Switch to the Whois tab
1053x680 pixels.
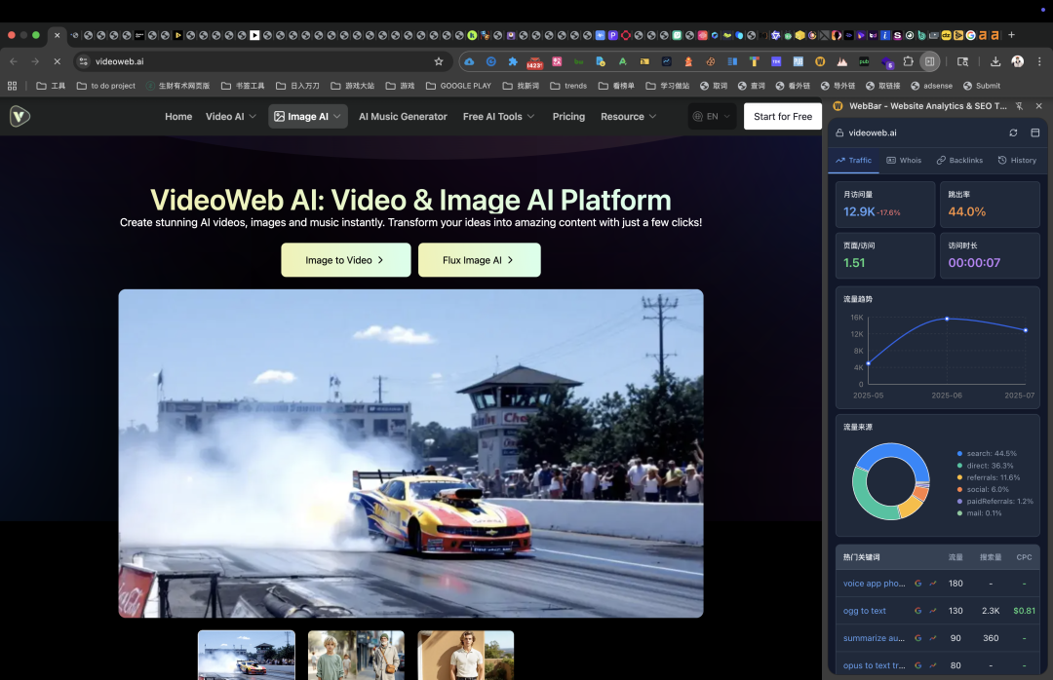pyautogui.click(x=904, y=161)
